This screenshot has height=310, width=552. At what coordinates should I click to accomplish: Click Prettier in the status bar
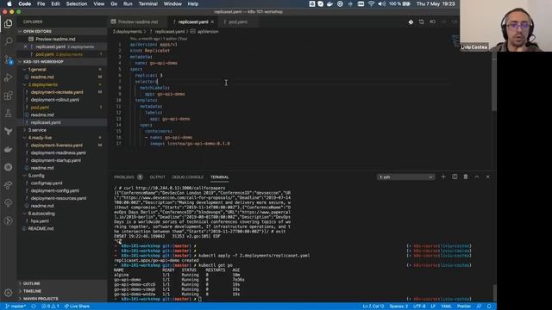[464, 307]
